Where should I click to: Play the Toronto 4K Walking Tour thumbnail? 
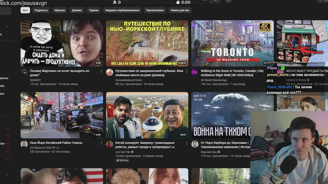point(232,43)
